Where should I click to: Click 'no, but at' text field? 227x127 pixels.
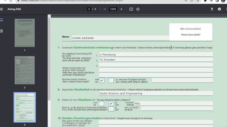177,109
